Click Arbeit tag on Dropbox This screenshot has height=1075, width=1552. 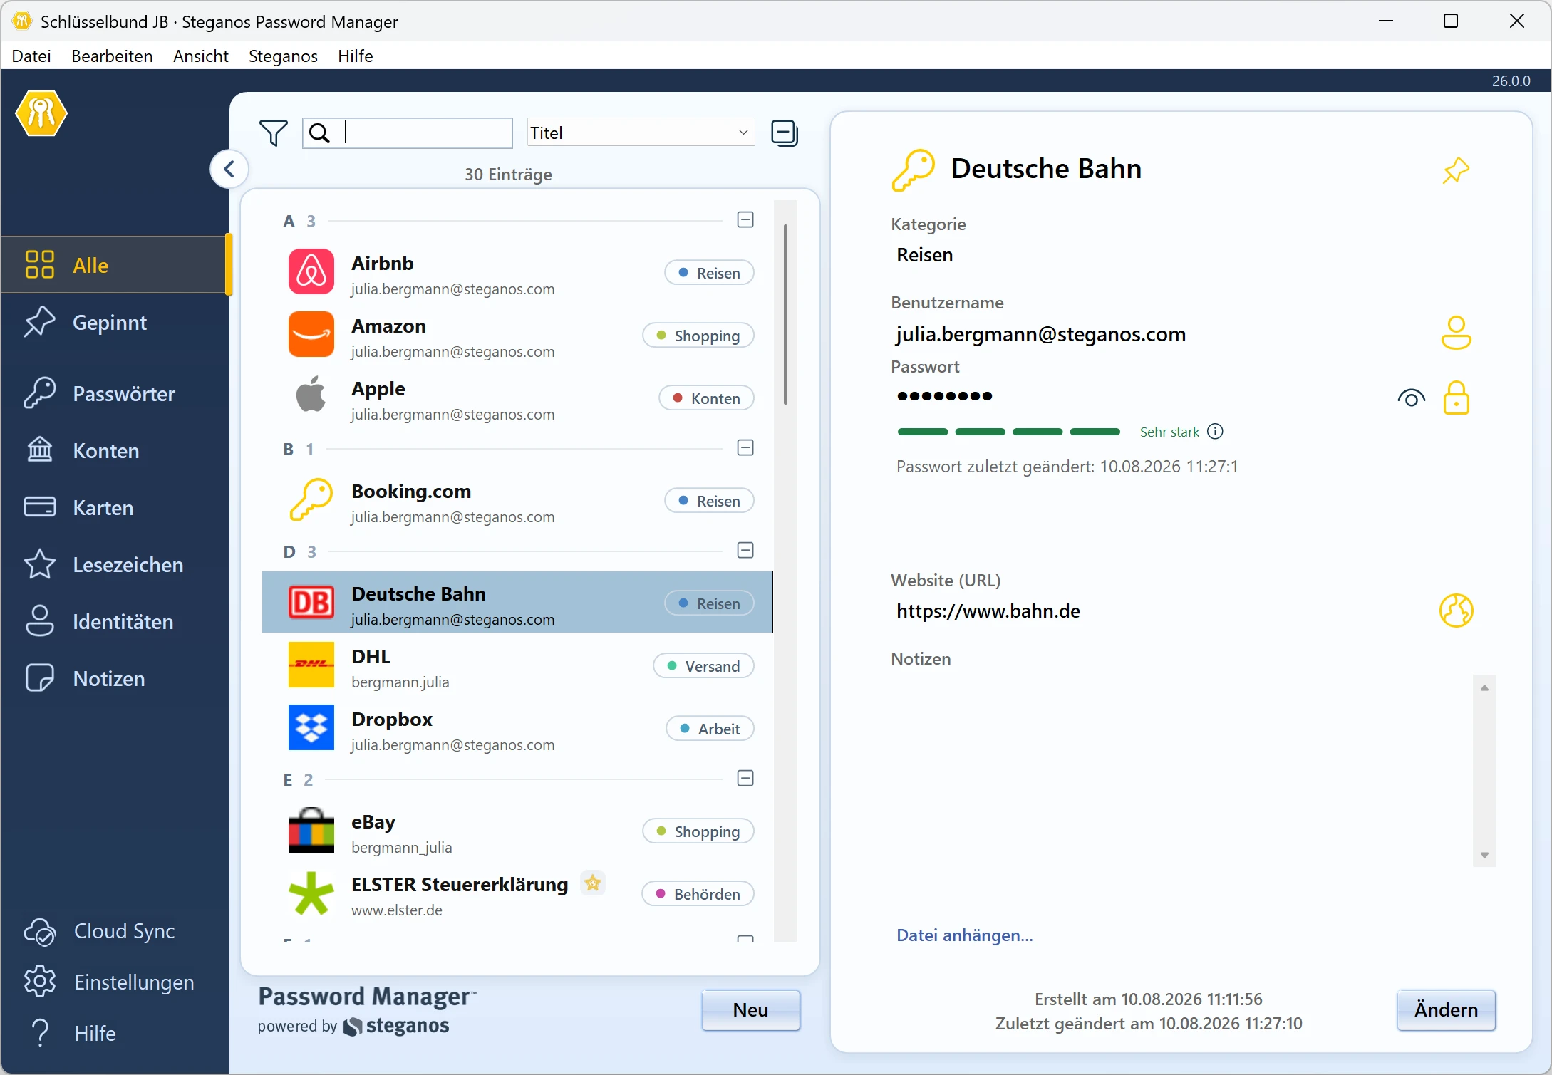coord(710,729)
